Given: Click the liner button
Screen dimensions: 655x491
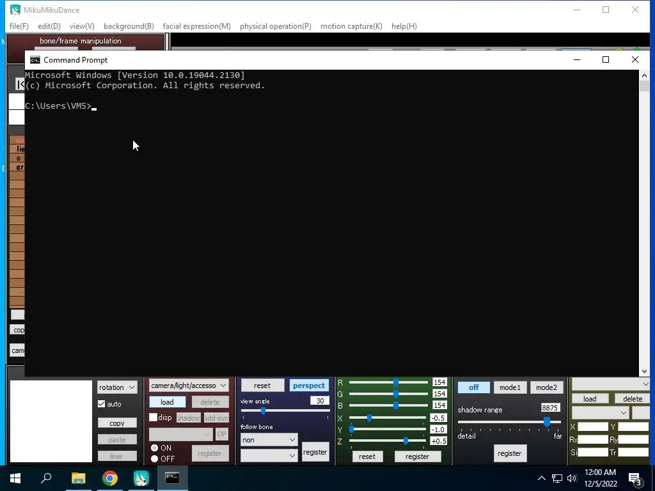Looking at the screenshot, I should [x=117, y=456].
